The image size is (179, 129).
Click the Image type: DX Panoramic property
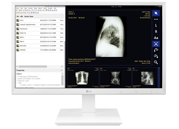[28, 77]
